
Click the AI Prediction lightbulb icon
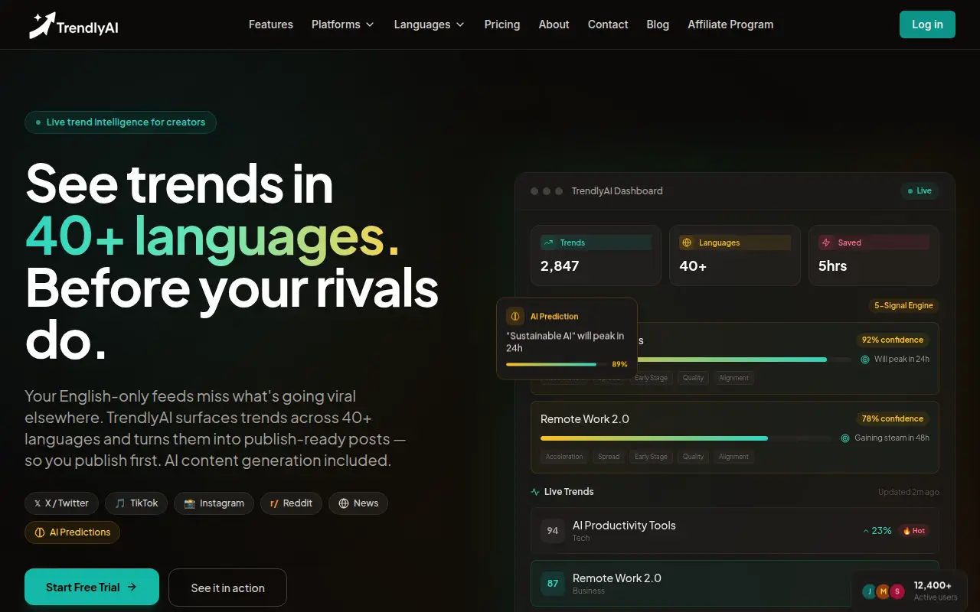point(515,316)
